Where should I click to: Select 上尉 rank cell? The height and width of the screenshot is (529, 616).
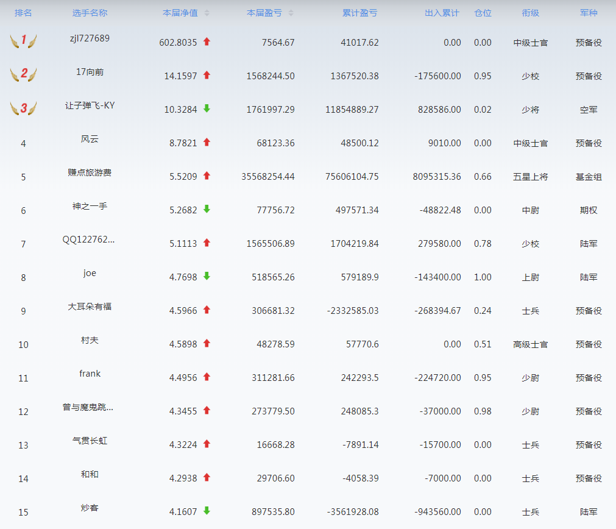pos(530,277)
